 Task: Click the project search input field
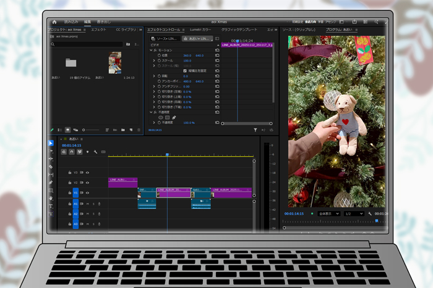tap(87, 44)
